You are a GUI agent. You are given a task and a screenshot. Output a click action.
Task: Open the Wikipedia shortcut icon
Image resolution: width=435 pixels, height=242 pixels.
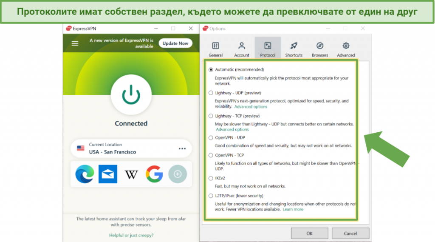(x=131, y=174)
